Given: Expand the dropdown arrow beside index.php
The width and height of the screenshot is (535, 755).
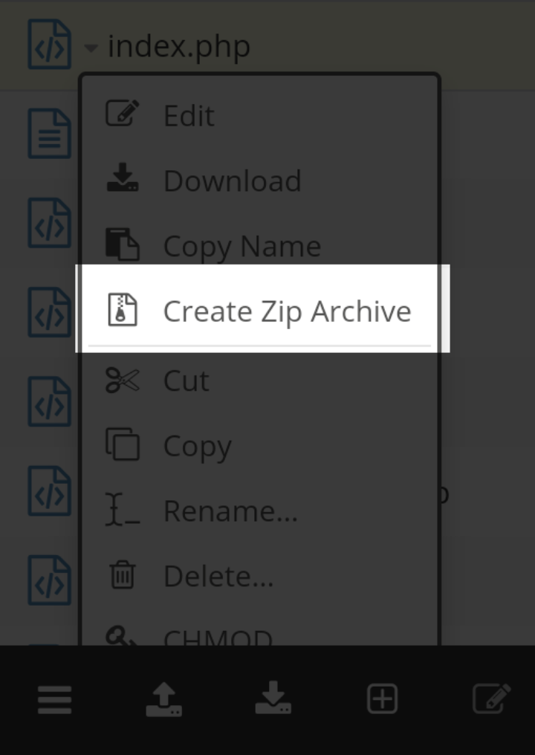Looking at the screenshot, I should (91, 48).
